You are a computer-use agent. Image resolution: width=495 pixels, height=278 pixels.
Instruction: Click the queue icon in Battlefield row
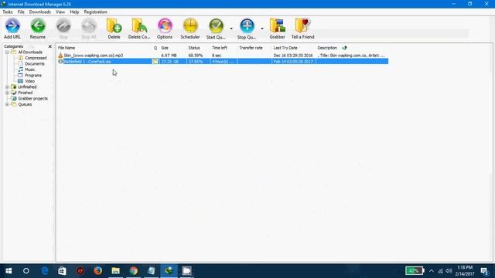(x=155, y=62)
